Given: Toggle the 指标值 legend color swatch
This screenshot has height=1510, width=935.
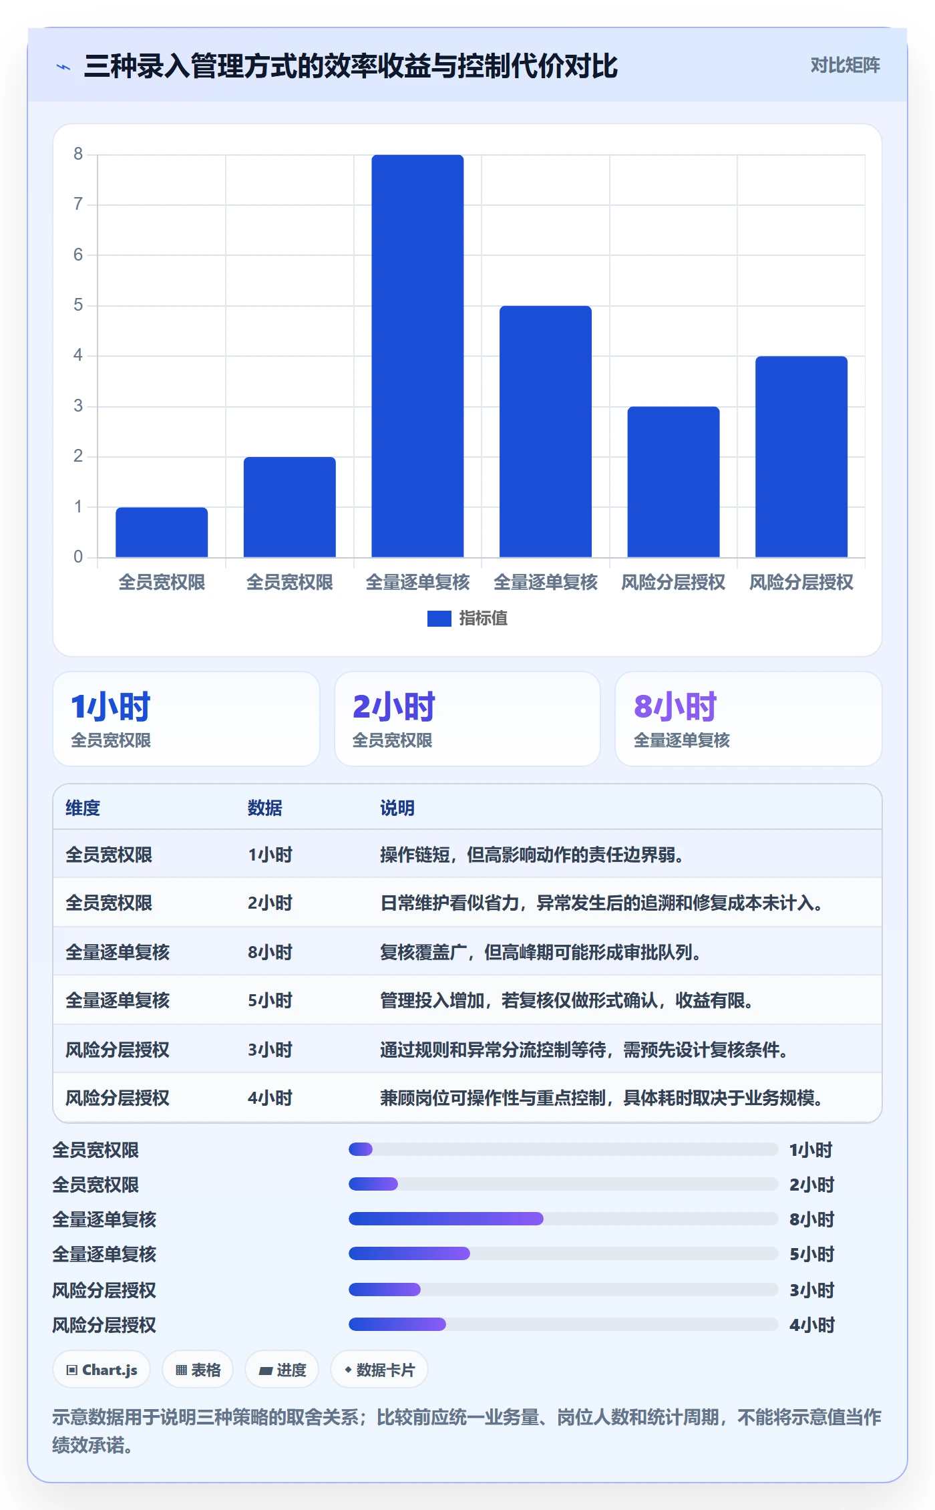Looking at the screenshot, I should click(439, 619).
